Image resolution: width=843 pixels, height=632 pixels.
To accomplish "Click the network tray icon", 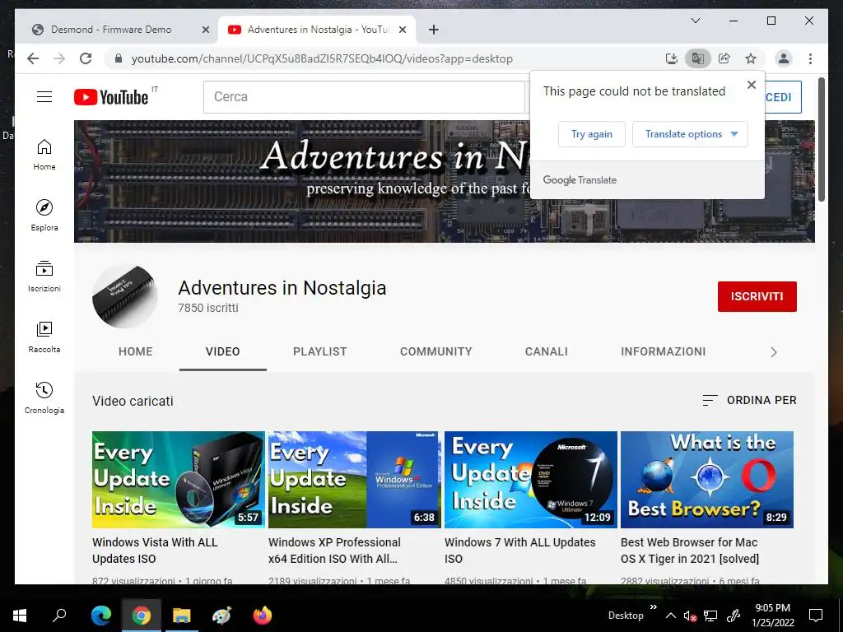I will pos(710,616).
